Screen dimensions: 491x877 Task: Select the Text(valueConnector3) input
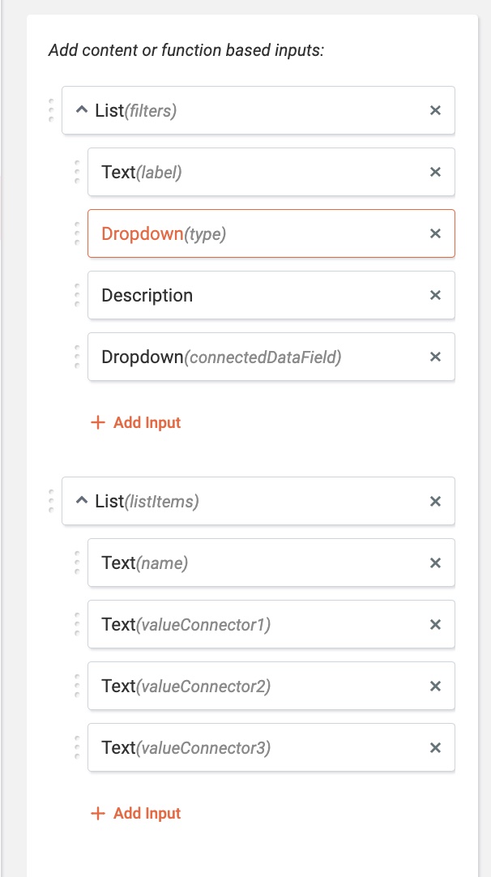(x=243, y=747)
